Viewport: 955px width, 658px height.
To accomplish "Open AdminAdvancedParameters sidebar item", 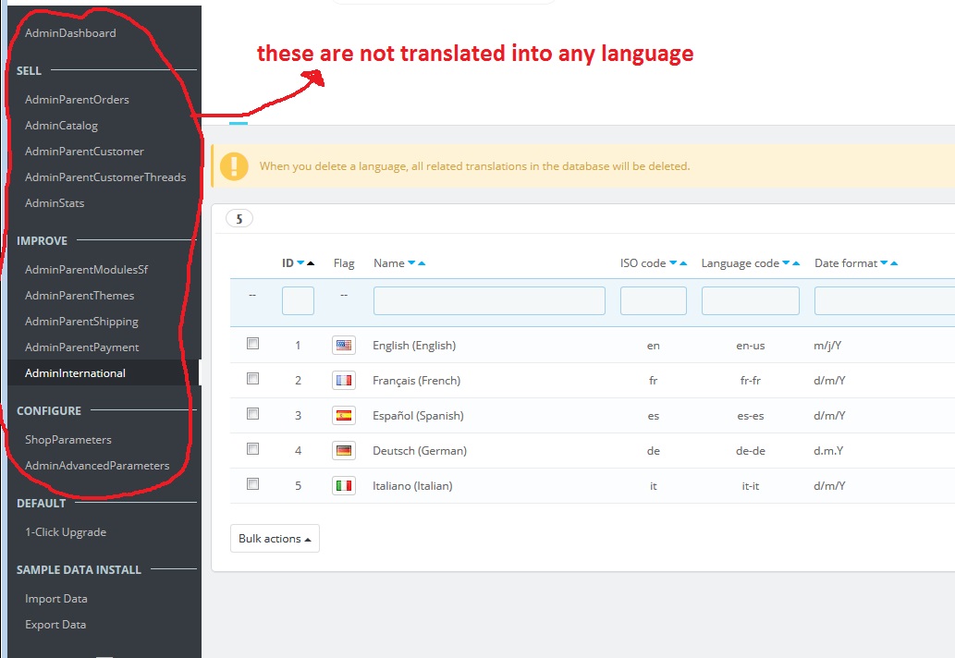I will point(97,466).
